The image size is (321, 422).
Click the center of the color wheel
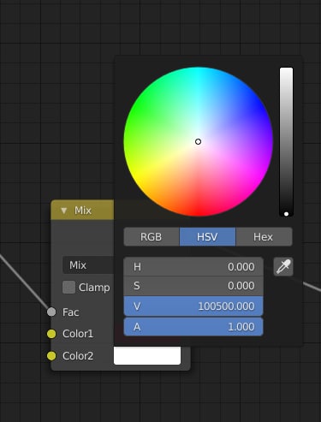(x=199, y=141)
